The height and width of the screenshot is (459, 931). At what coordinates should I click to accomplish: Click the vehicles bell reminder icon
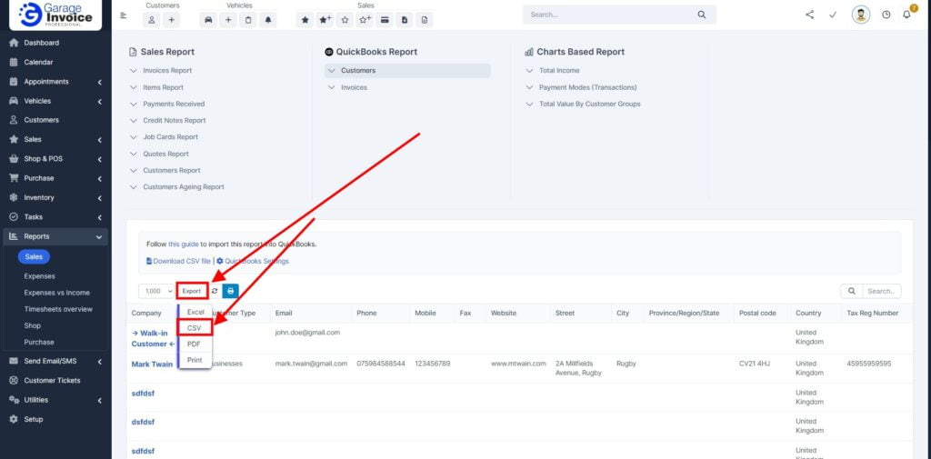(x=268, y=20)
